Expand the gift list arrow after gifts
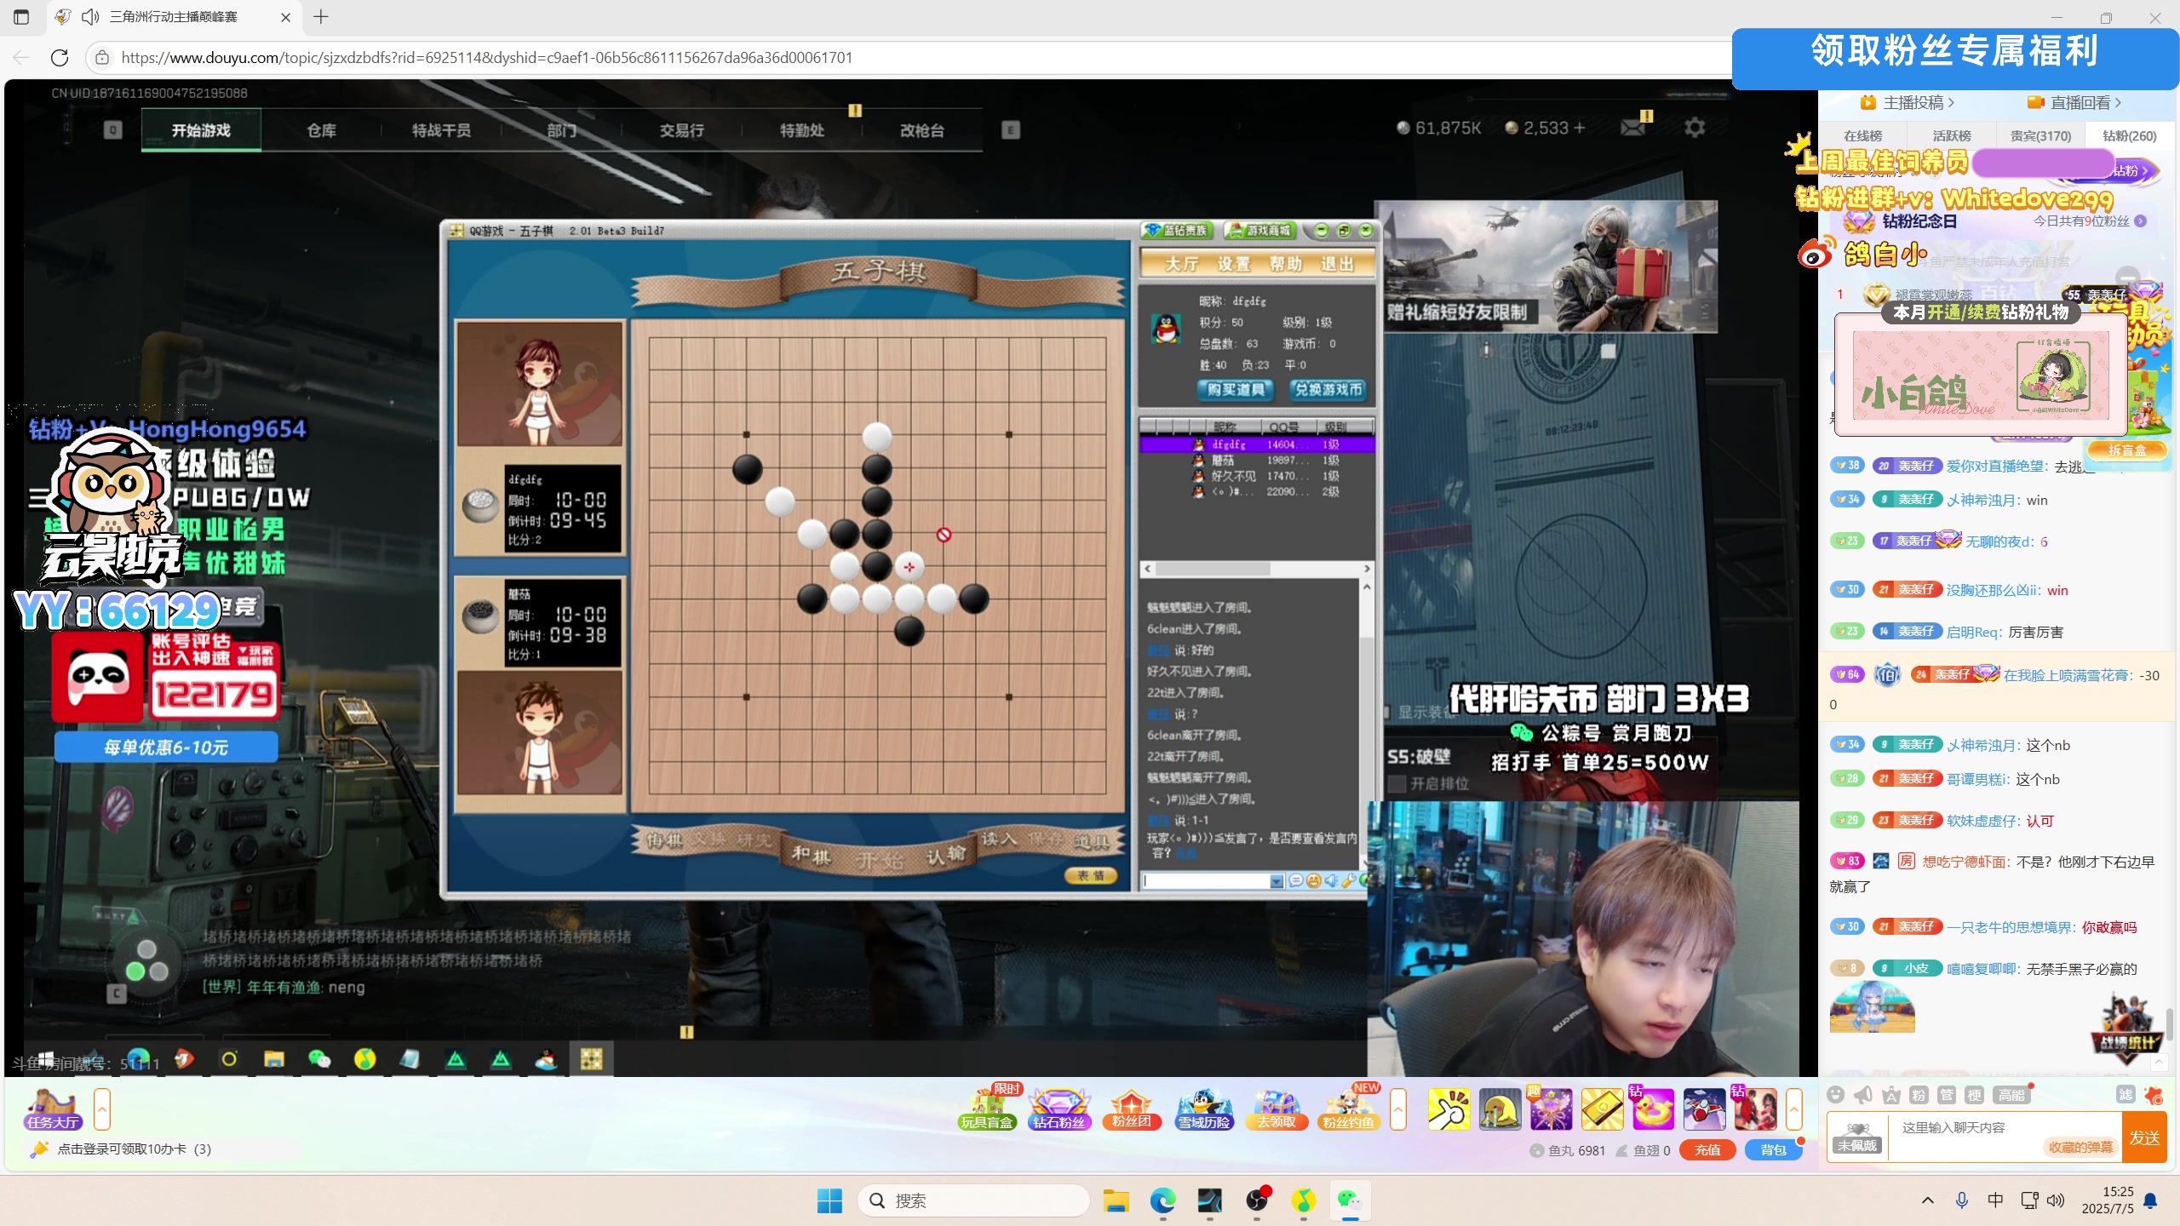The image size is (2180, 1226). coord(1793,1109)
